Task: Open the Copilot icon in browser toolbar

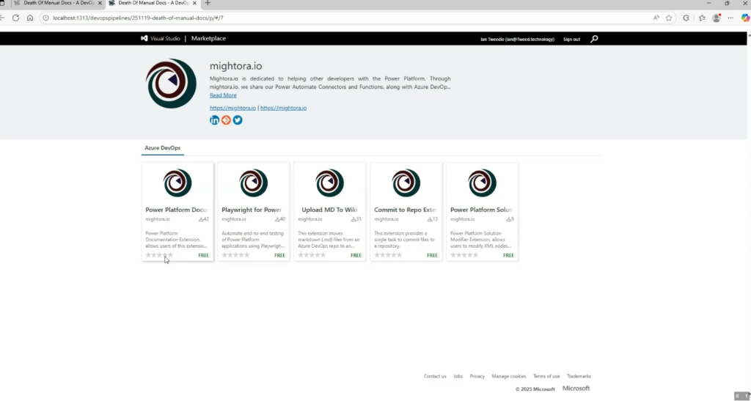Action: [x=745, y=18]
